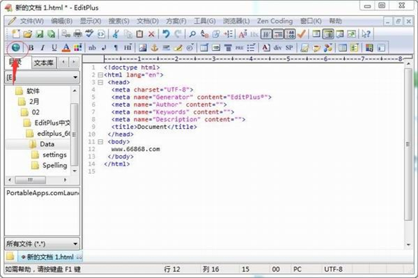The image size is (418, 278).
Task: Open heading dropdown with the HI icon
Action: coord(127,47)
